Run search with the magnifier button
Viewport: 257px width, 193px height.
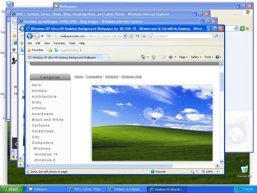click(217, 36)
